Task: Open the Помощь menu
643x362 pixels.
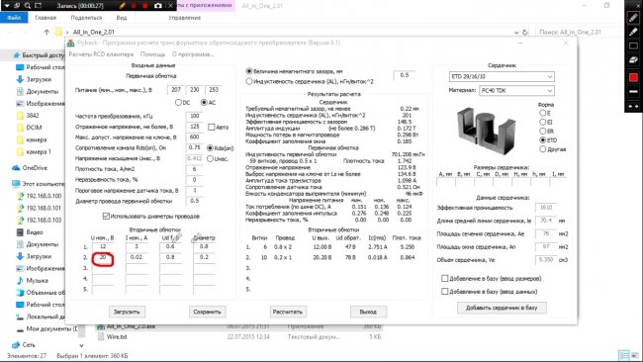Action: coord(152,54)
